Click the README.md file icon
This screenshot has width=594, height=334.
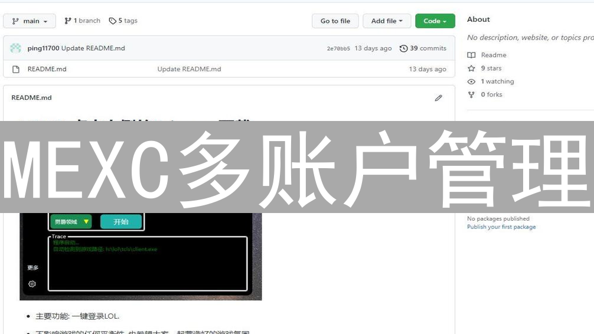coord(16,69)
